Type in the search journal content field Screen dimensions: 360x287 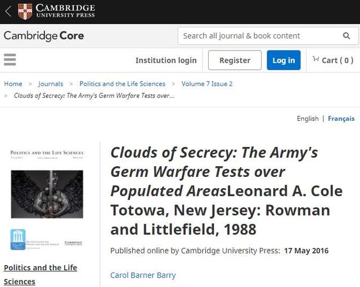click(259, 36)
